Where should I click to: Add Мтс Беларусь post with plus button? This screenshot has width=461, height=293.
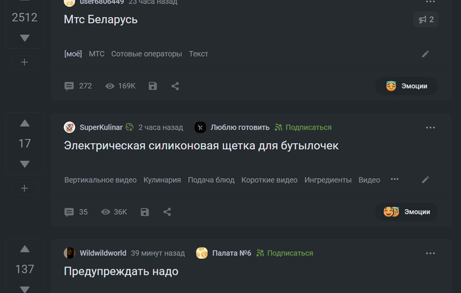coord(25,62)
